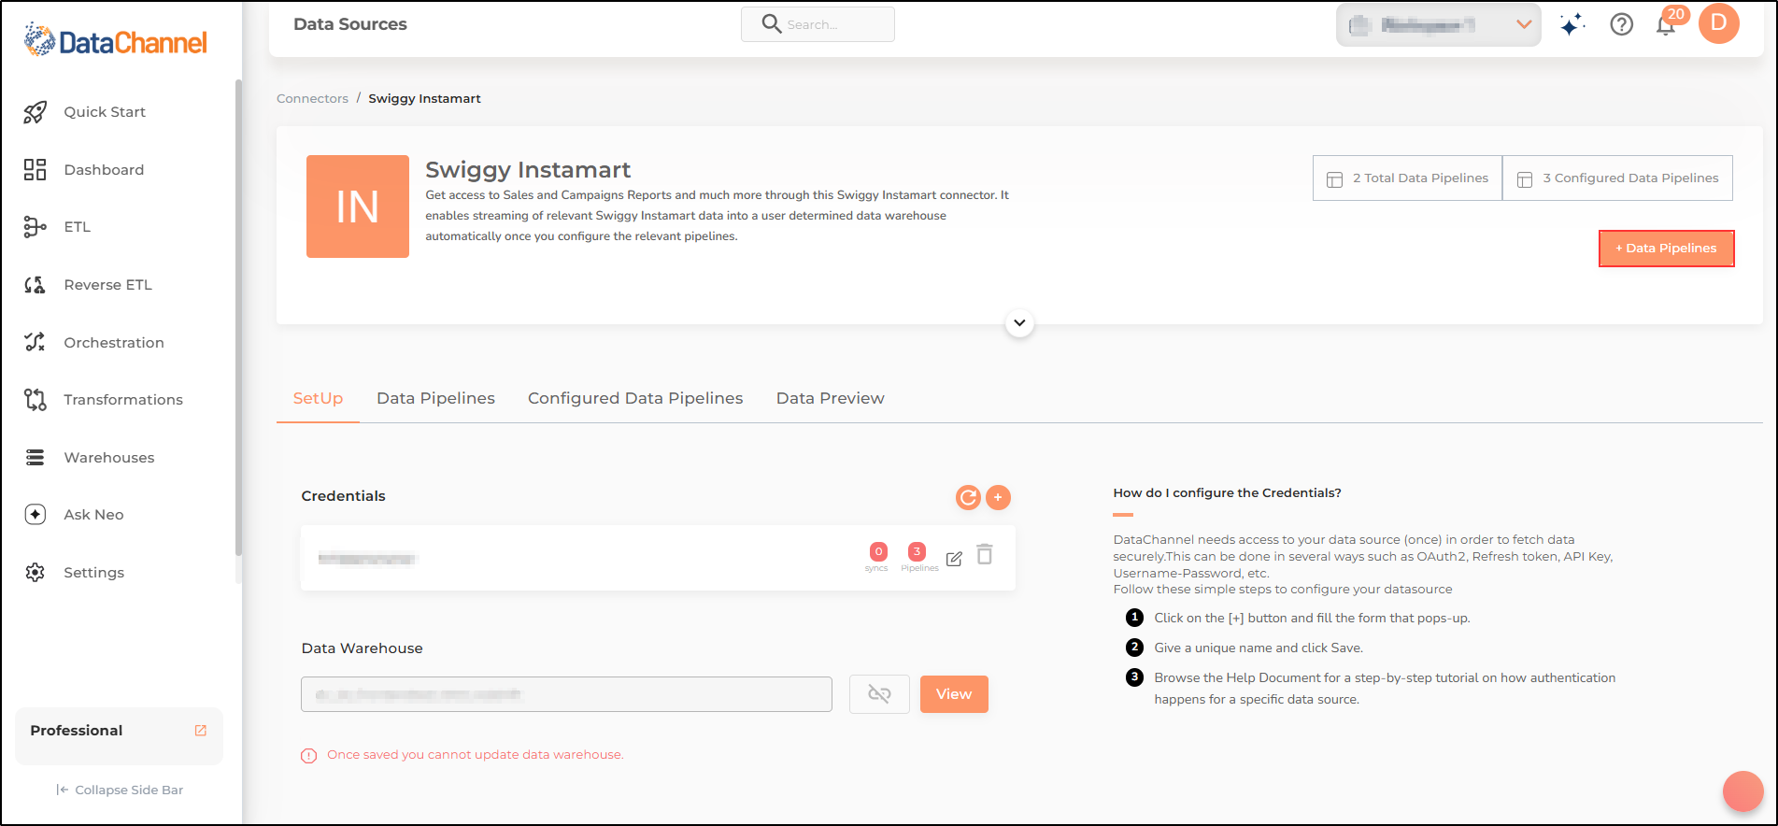Open the notifications bell

(1666, 25)
